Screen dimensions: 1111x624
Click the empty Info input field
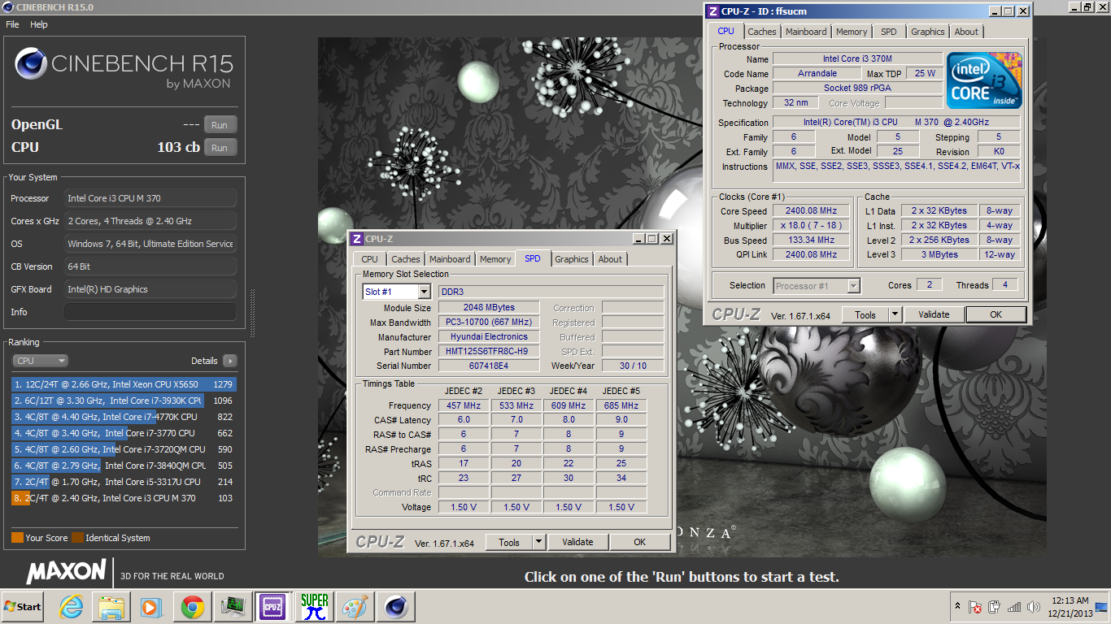(x=150, y=312)
